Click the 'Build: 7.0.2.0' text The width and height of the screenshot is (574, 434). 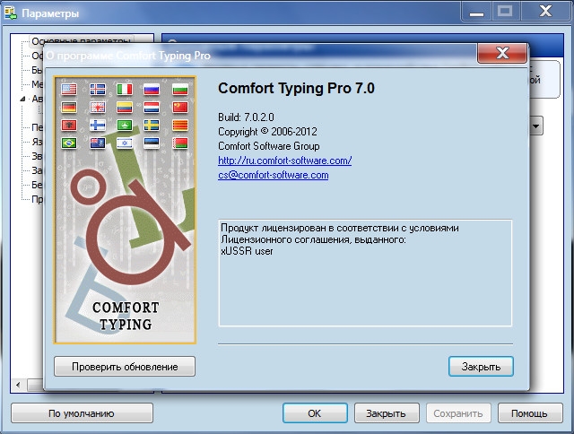pyautogui.click(x=246, y=117)
